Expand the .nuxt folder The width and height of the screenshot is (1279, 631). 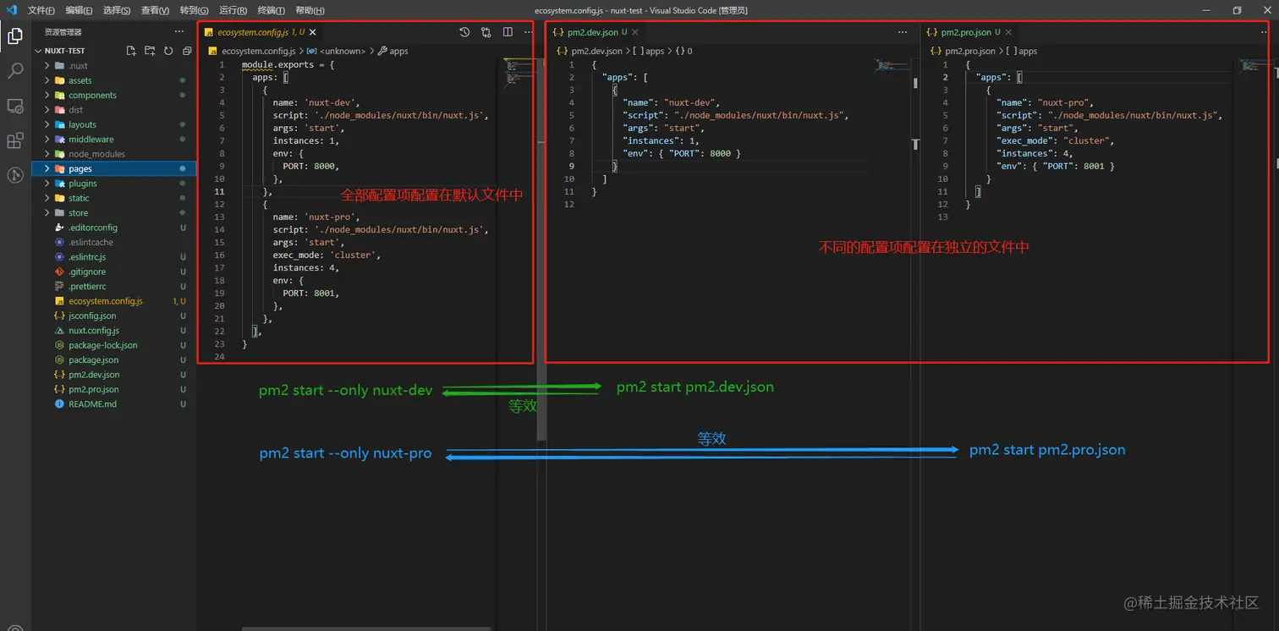click(x=47, y=66)
